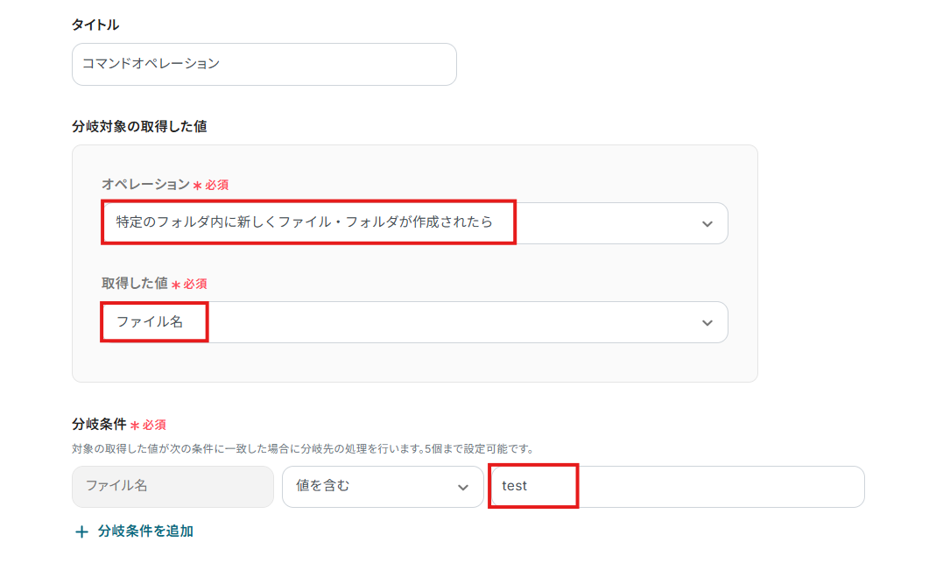
Task: Open the 値を含む condition dropdown
Action: (x=382, y=487)
